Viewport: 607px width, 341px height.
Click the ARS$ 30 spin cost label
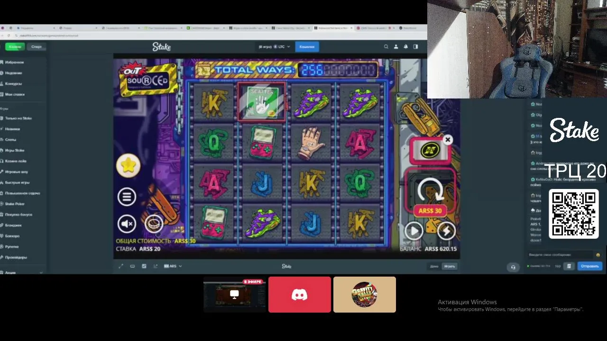430,211
